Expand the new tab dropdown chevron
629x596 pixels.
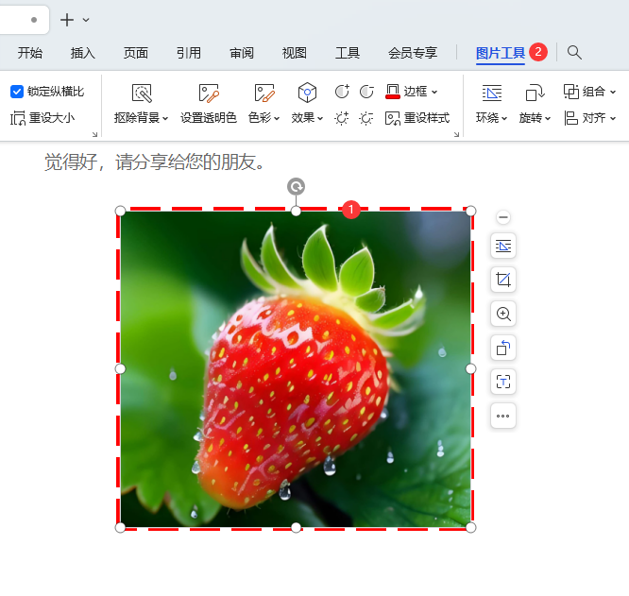tap(86, 20)
